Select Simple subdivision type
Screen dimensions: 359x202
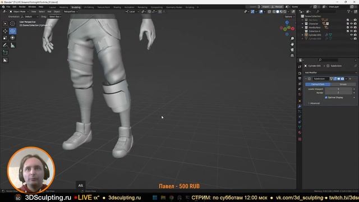click(x=343, y=84)
